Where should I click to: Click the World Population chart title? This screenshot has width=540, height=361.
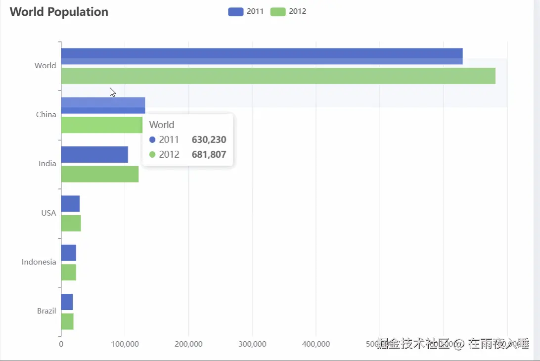coord(59,12)
